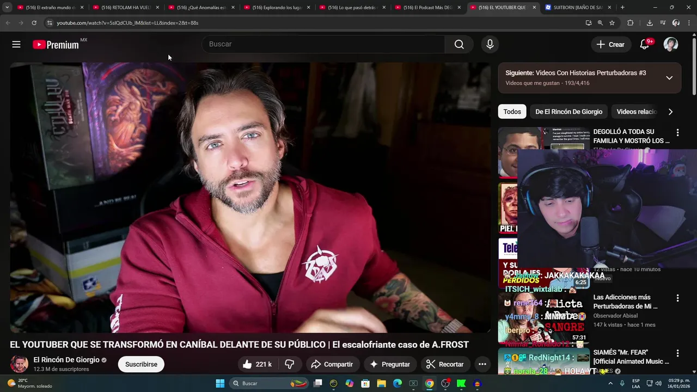Click the Preguntar button
697x392 pixels.
coord(390,364)
